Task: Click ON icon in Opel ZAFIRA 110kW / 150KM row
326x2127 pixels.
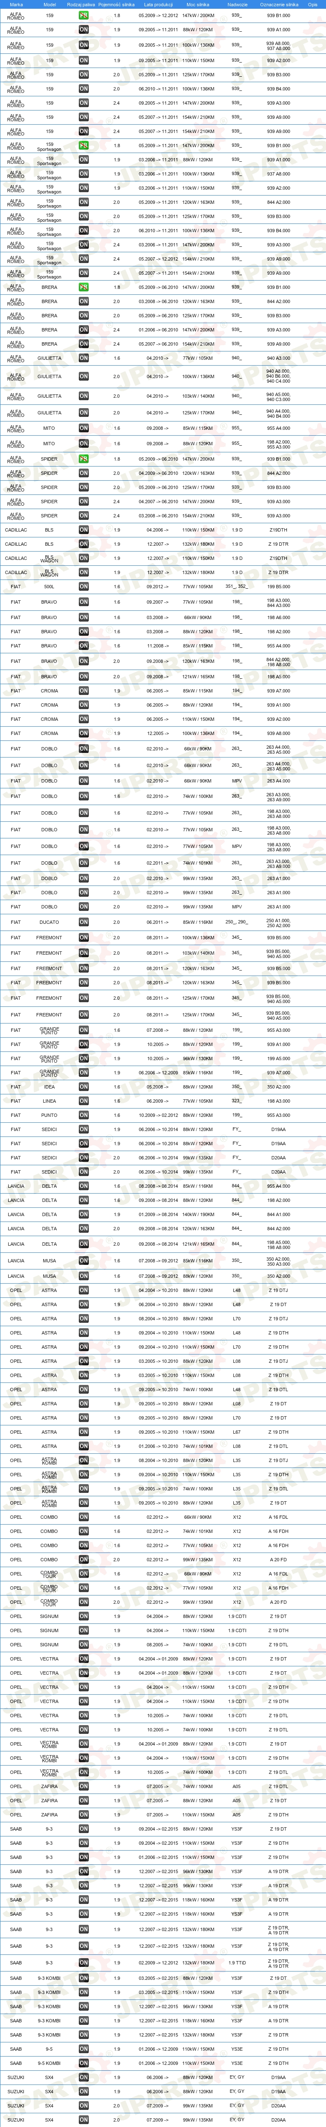Action: 83,1815
